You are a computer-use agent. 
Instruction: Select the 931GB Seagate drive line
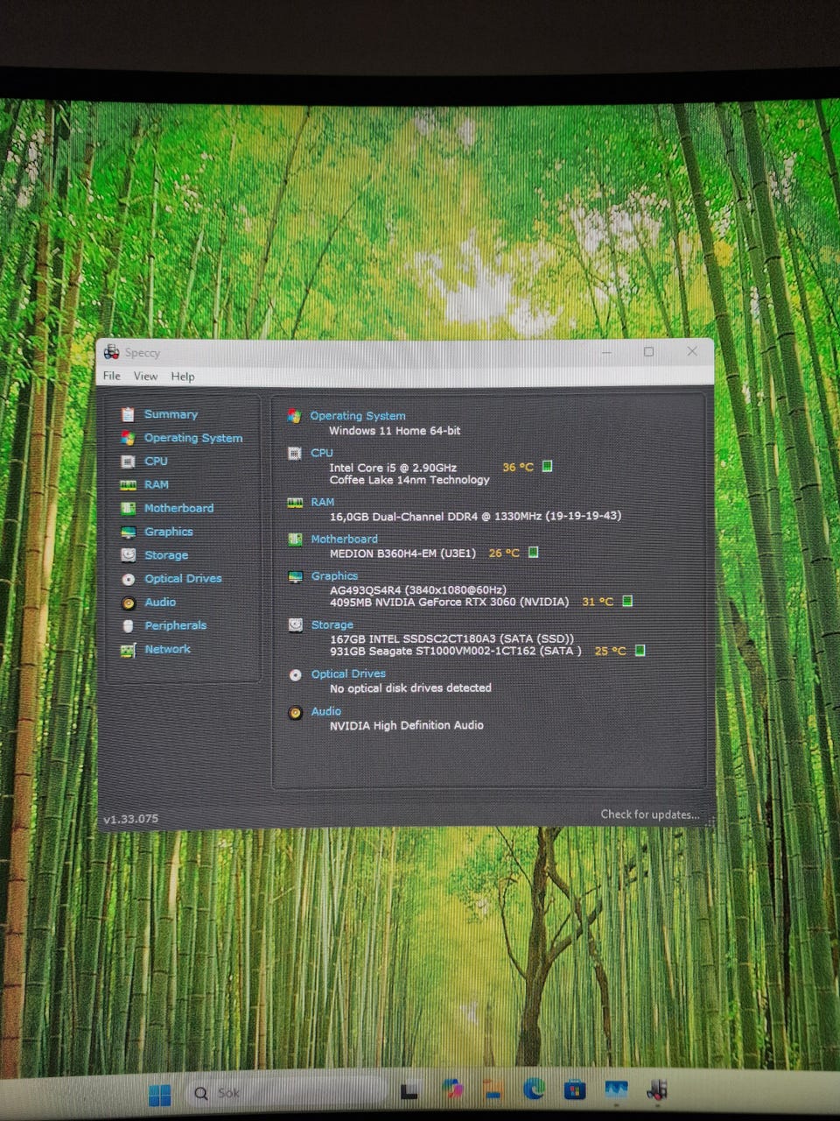455,651
